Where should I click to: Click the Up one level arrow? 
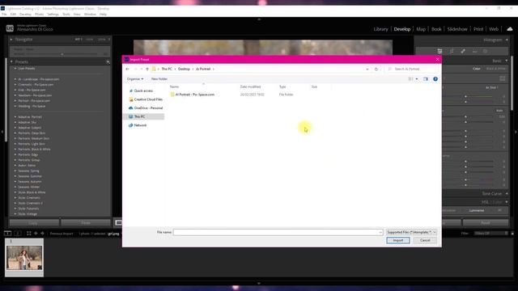(147, 69)
